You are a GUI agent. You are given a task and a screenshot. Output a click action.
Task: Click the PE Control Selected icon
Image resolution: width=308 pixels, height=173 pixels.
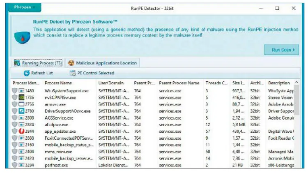72,73
